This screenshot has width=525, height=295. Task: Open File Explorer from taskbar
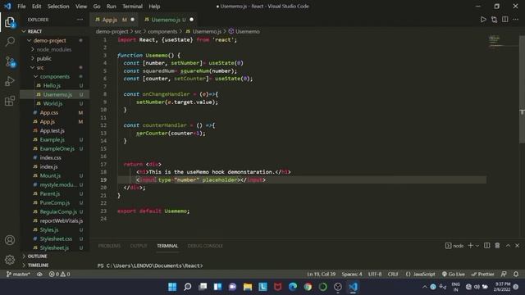pyautogui.click(x=248, y=287)
